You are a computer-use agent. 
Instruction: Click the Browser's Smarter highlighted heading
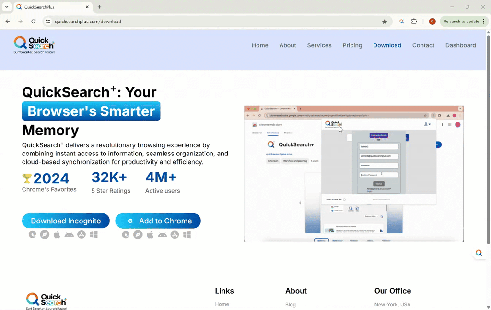(x=91, y=111)
